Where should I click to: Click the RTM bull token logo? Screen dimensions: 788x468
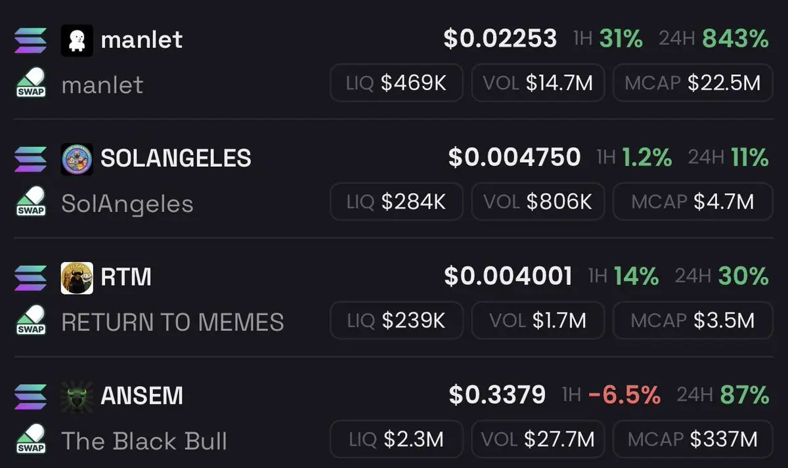(x=77, y=278)
